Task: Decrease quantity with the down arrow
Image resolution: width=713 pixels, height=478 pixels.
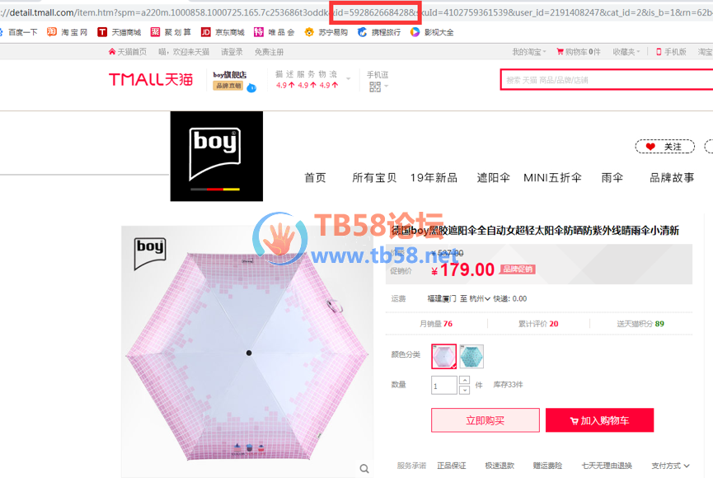Action: (464, 390)
